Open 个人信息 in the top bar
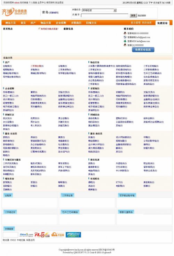Viewport: 174px width, 256px height. click(33, 3)
